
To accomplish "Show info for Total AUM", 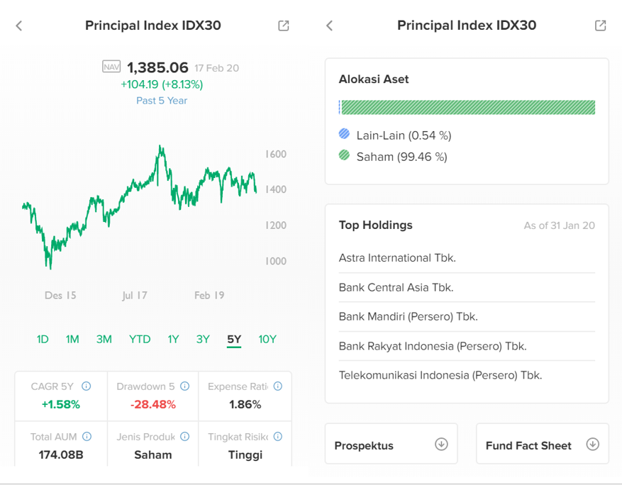I will 87,437.
